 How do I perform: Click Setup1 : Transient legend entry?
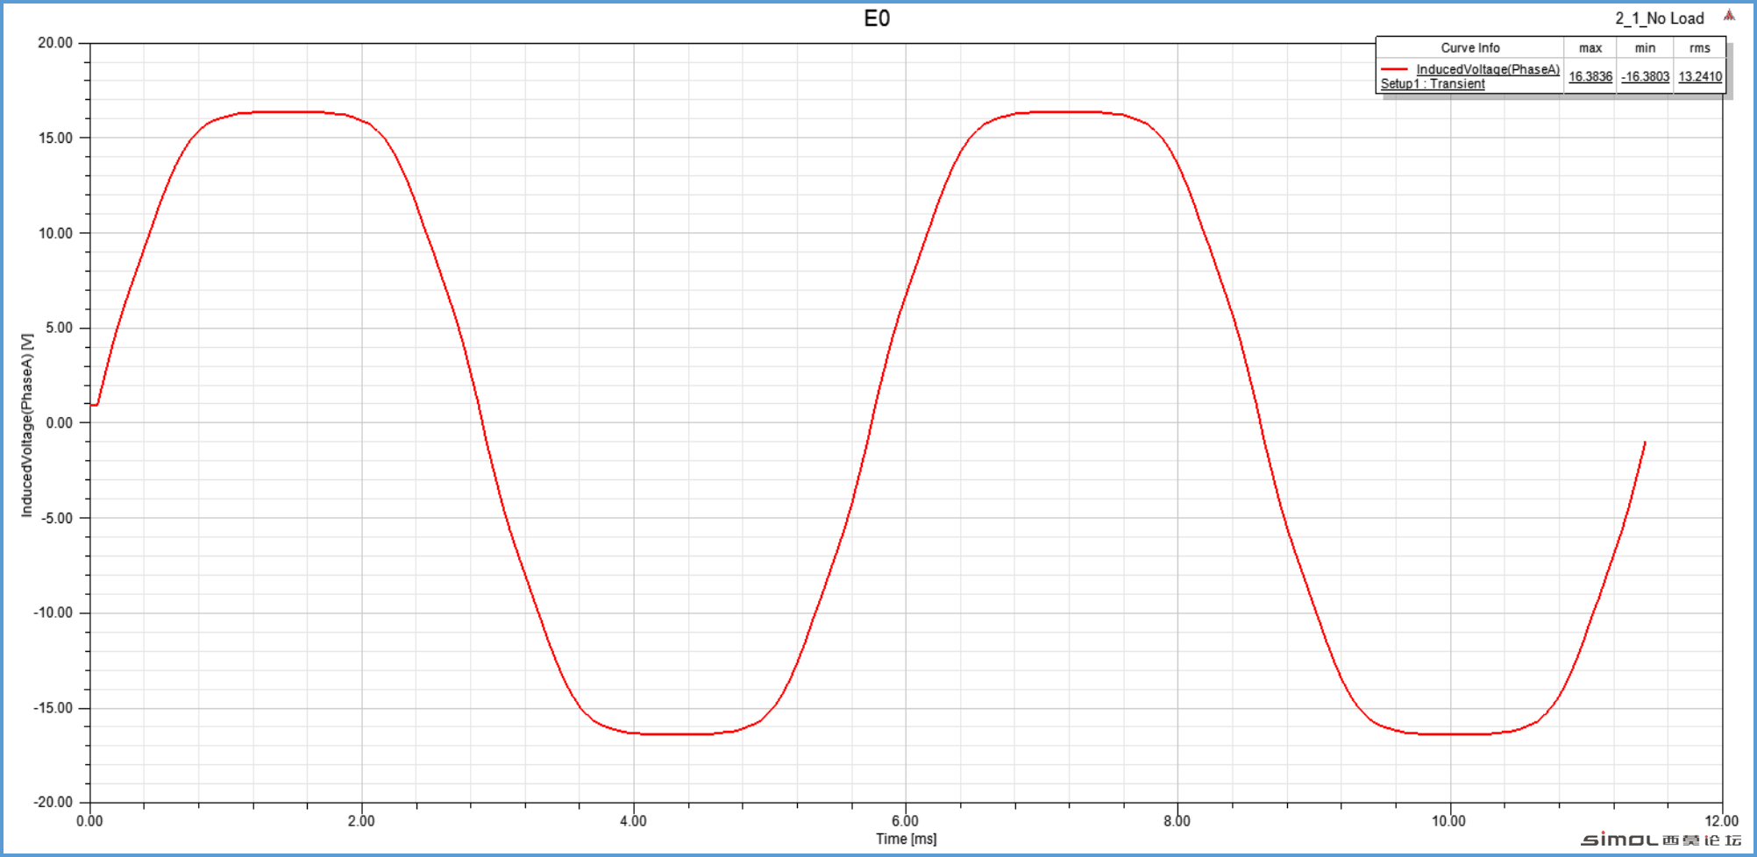tap(1433, 84)
